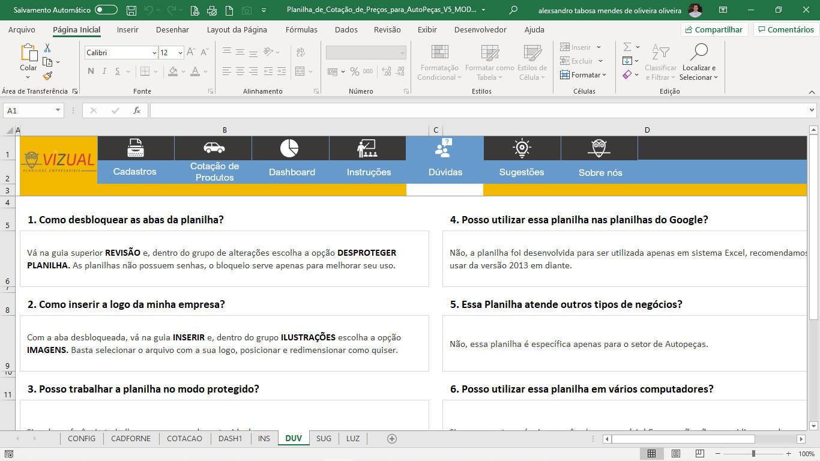Image resolution: width=820 pixels, height=461 pixels.
Task: Click the zoom slider handle
Action: coord(753,454)
